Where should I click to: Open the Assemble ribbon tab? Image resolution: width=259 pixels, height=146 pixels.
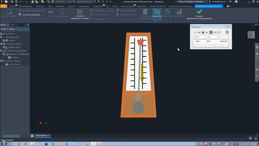tap(12, 6)
